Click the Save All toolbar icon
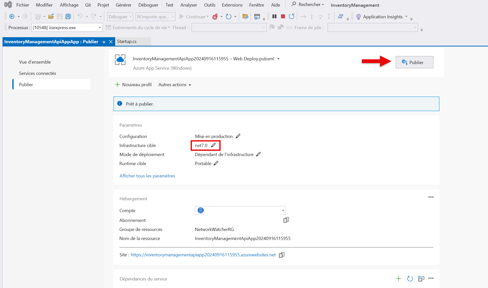The height and width of the screenshot is (288, 488). point(68,17)
